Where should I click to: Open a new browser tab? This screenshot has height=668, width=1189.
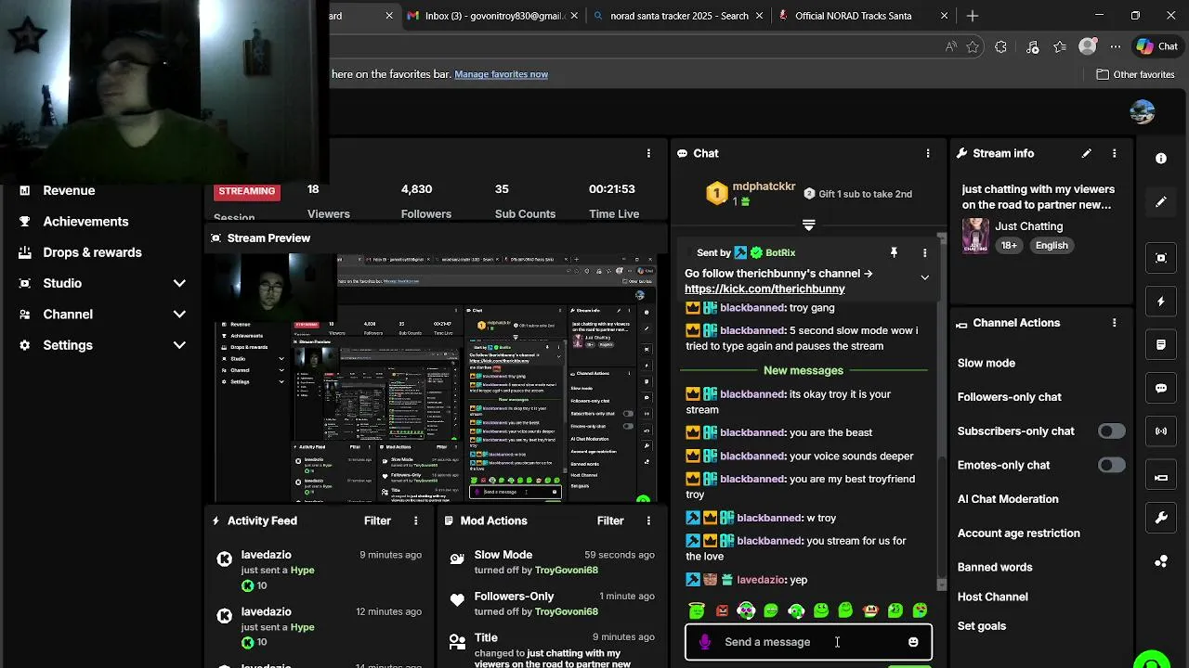tap(973, 16)
